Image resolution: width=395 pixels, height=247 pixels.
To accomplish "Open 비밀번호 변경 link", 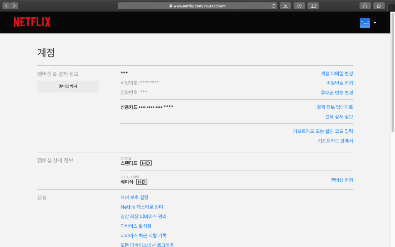I will click(339, 83).
